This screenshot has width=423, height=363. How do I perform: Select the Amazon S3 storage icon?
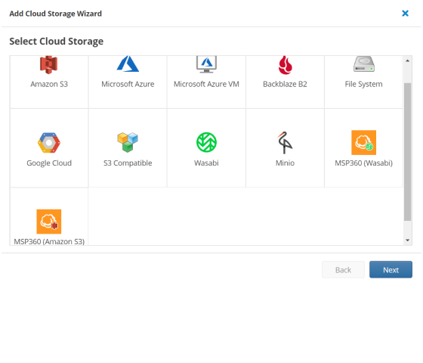(x=49, y=65)
